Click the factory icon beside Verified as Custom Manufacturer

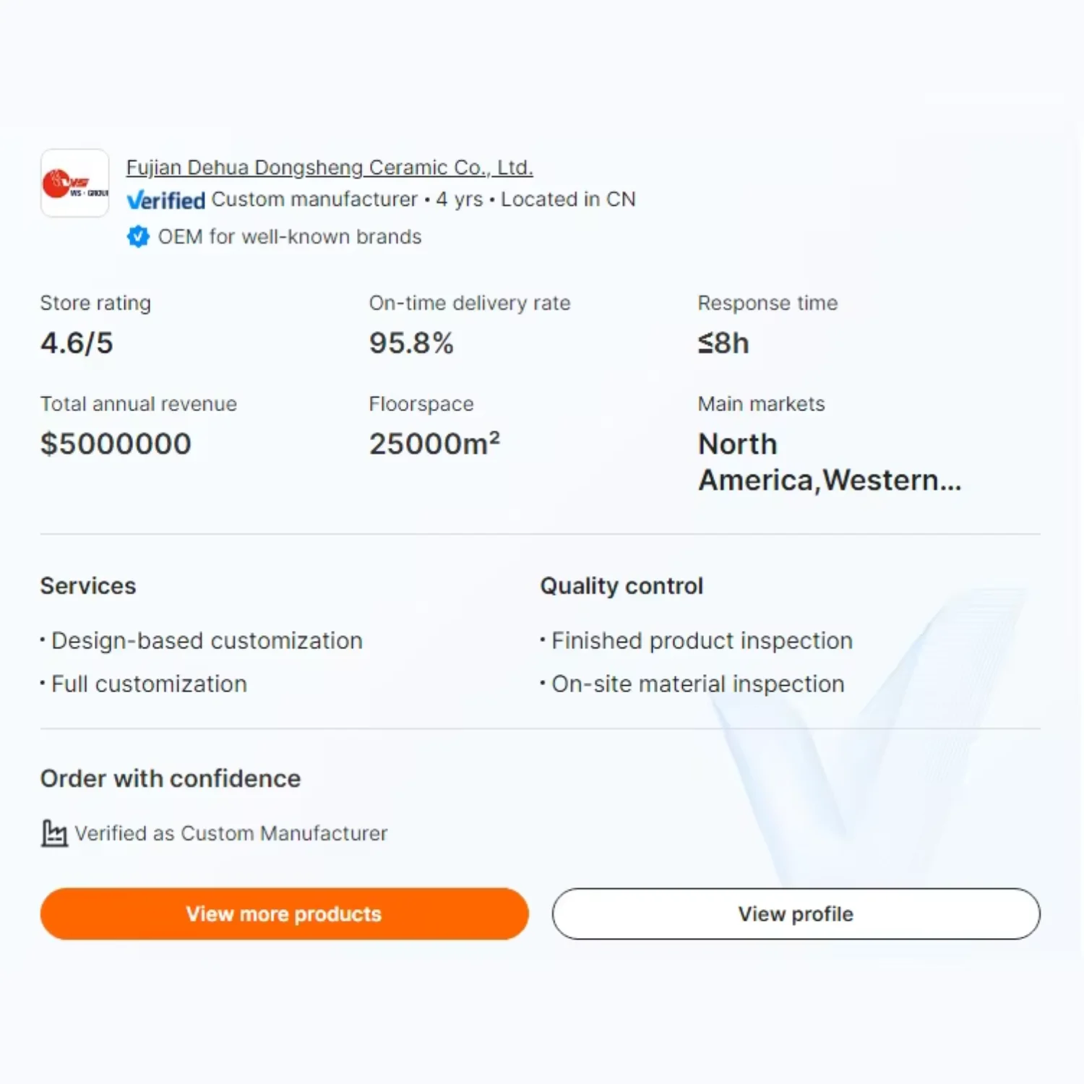(54, 833)
